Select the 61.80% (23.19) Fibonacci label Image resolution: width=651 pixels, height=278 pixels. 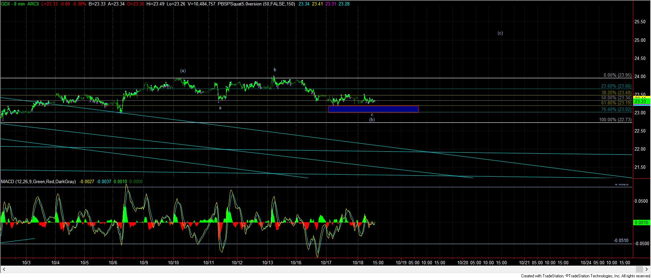[x=616, y=103]
